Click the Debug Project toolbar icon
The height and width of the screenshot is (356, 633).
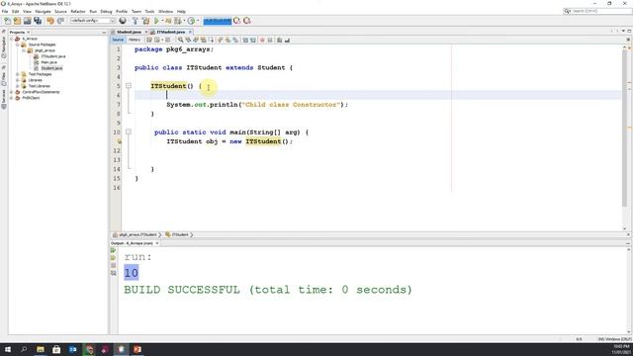178,21
